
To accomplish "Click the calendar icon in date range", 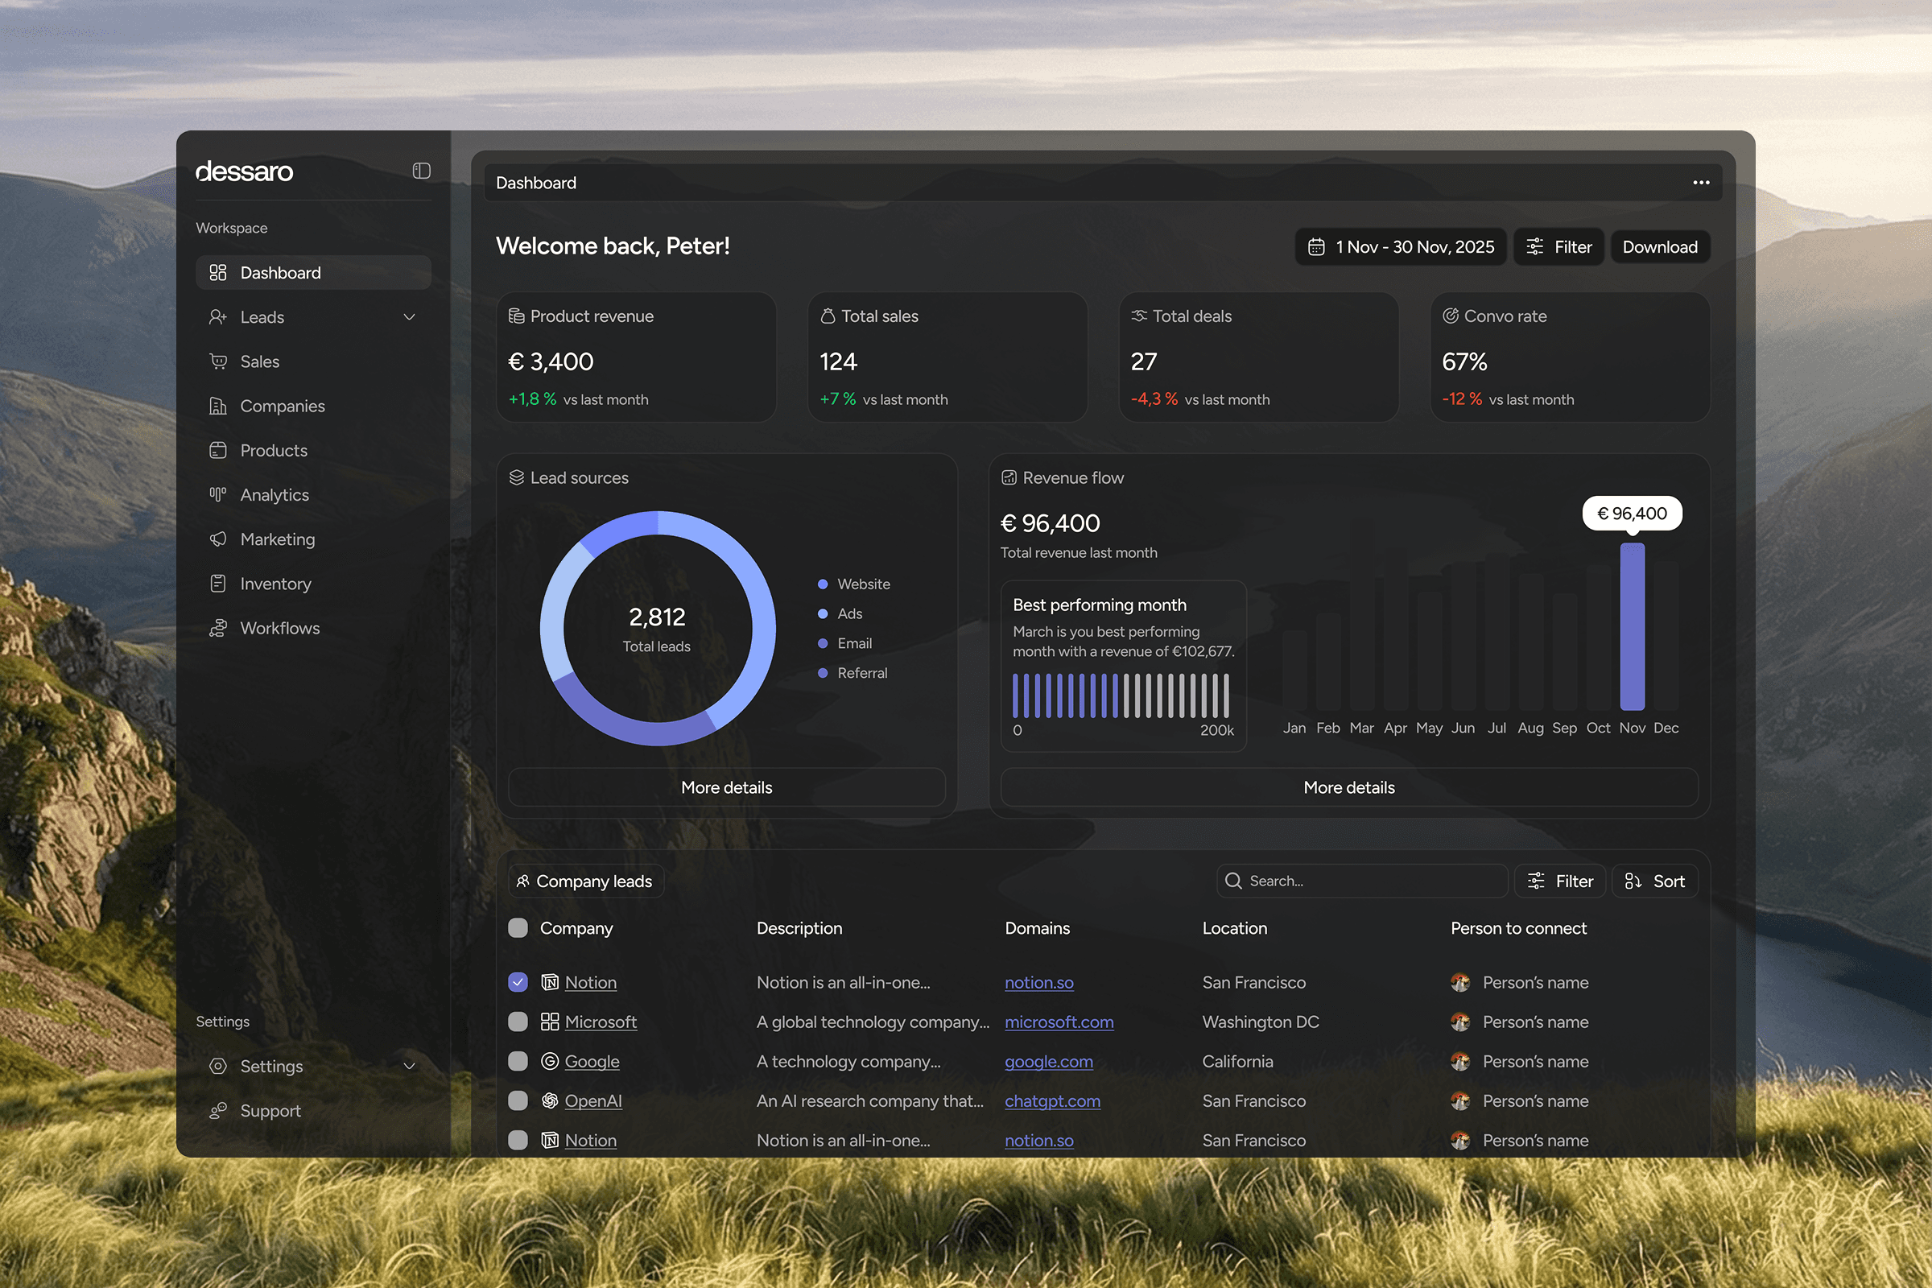I will (x=1316, y=247).
